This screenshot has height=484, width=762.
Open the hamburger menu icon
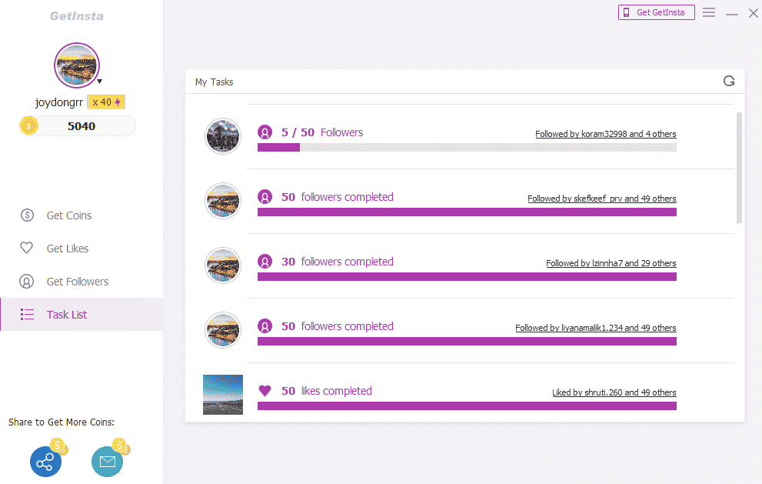tap(709, 12)
